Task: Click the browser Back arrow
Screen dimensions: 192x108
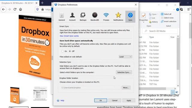Action: coord(4,9)
